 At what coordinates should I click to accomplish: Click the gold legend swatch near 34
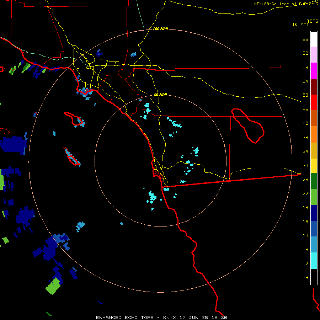[314, 150]
